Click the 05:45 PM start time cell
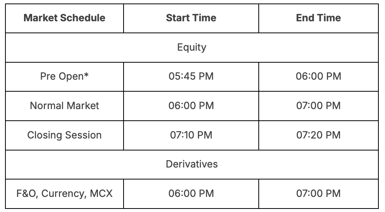Image resolution: width=385 pixels, height=212 pixels. pyautogui.click(x=191, y=76)
